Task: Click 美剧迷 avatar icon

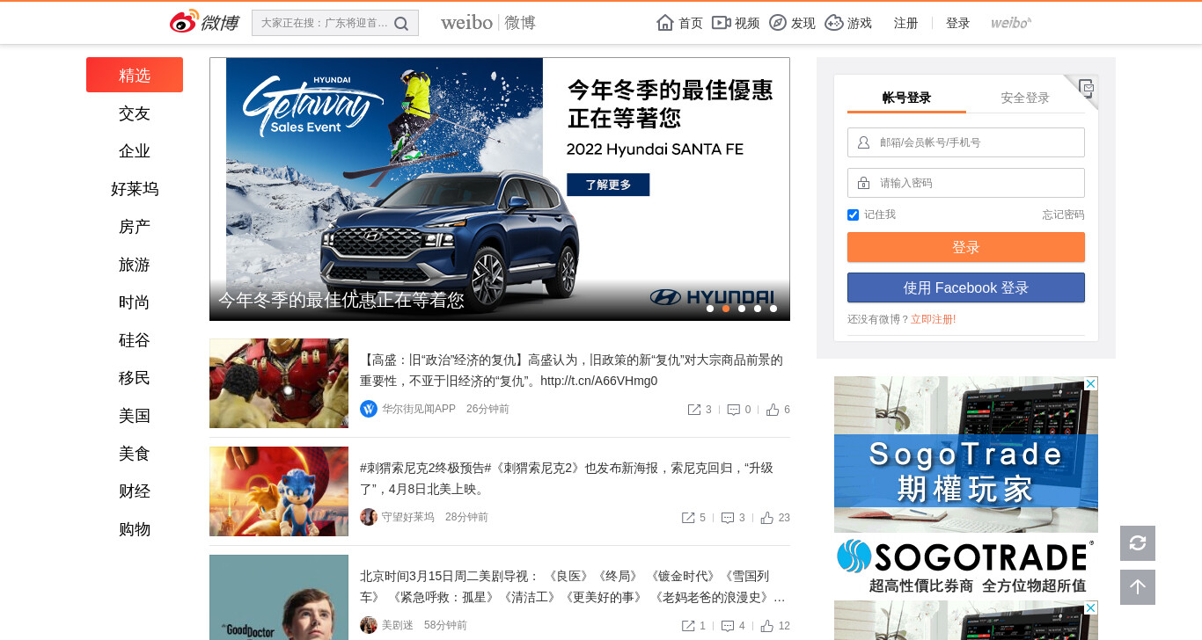Action: pos(369,625)
